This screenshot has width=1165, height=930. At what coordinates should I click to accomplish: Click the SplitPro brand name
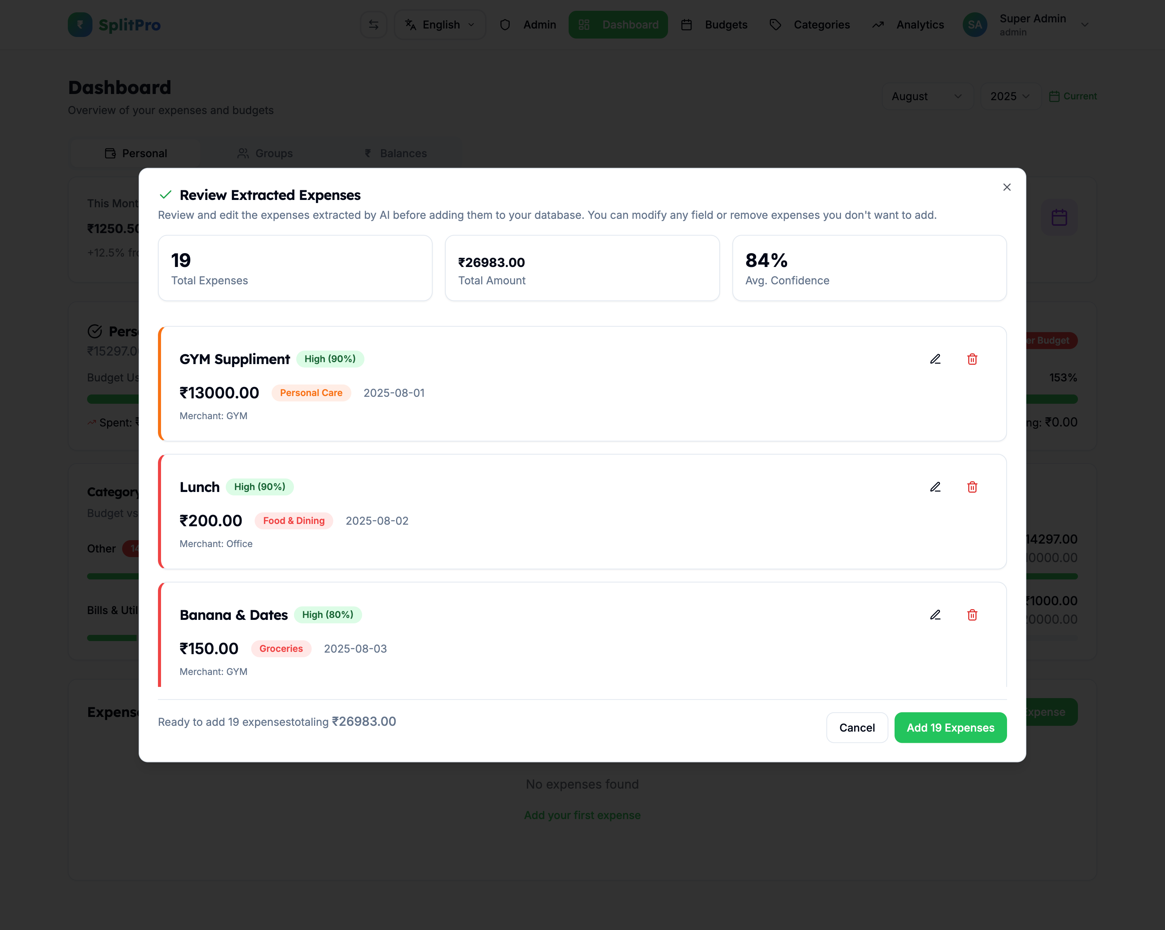[x=129, y=25]
